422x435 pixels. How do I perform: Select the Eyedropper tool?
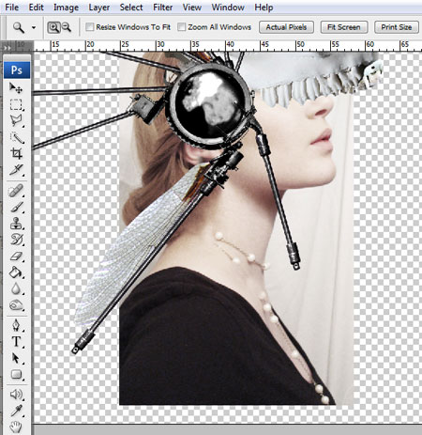tap(16, 411)
